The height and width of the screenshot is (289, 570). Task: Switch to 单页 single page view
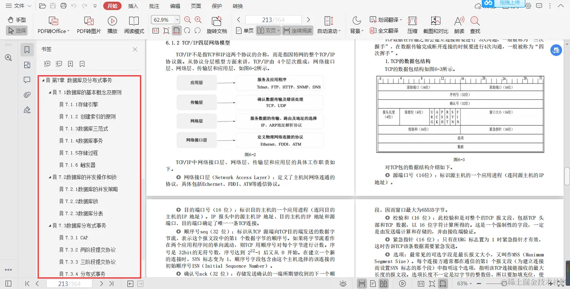click(x=246, y=30)
